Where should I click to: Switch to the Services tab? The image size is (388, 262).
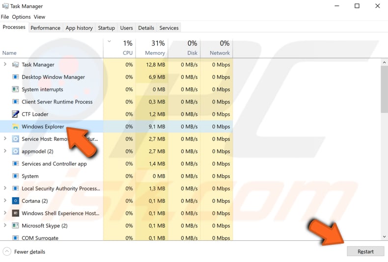[x=169, y=28]
